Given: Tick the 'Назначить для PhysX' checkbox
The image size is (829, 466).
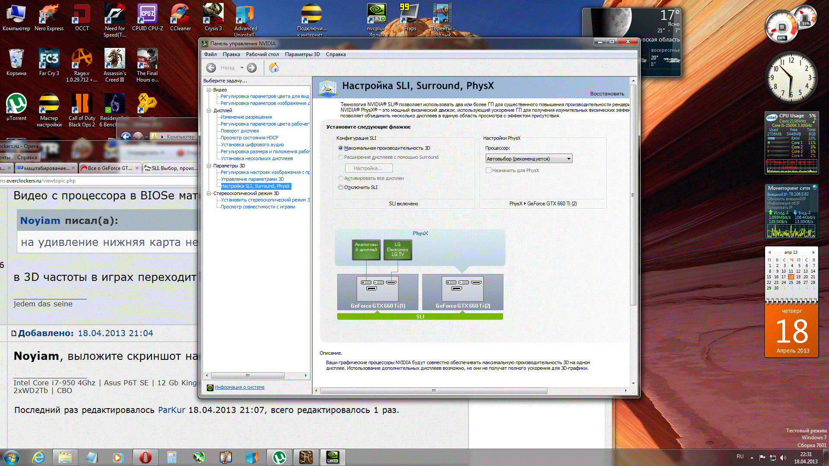Looking at the screenshot, I should pos(488,170).
